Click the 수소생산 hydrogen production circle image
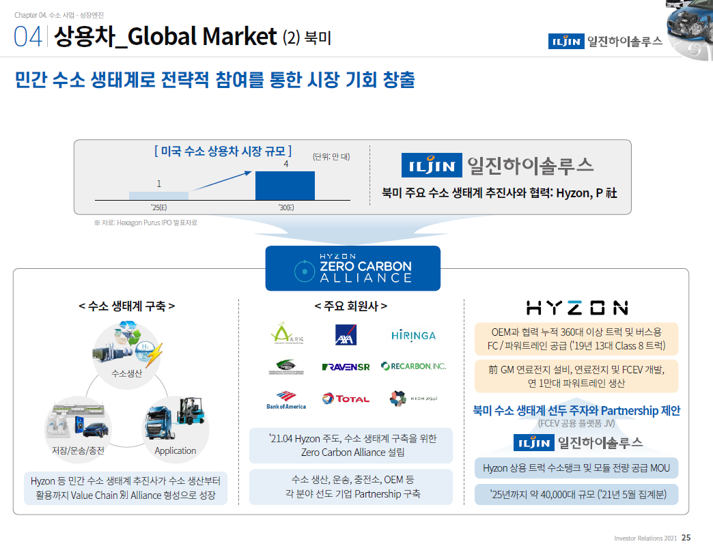 pyautogui.click(x=127, y=354)
